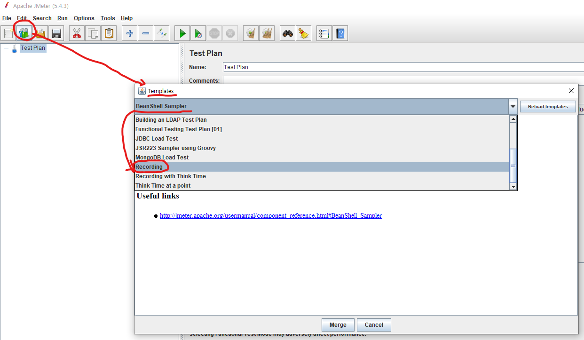Image resolution: width=584 pixels, height=340 pixels.
Task: Click template list scrollbar down arrow
Action: pos(513,187)
